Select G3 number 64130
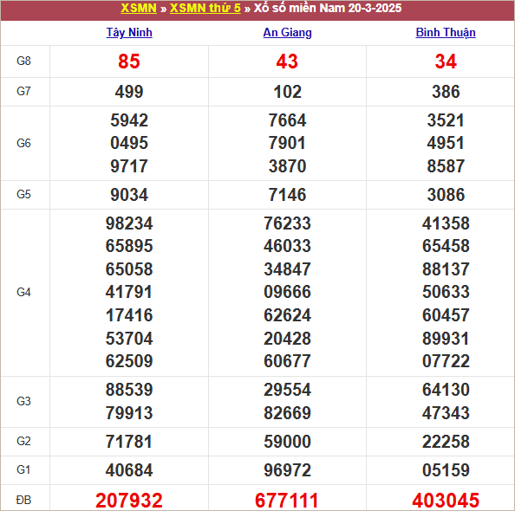515x511 pixels. (446, 390)
